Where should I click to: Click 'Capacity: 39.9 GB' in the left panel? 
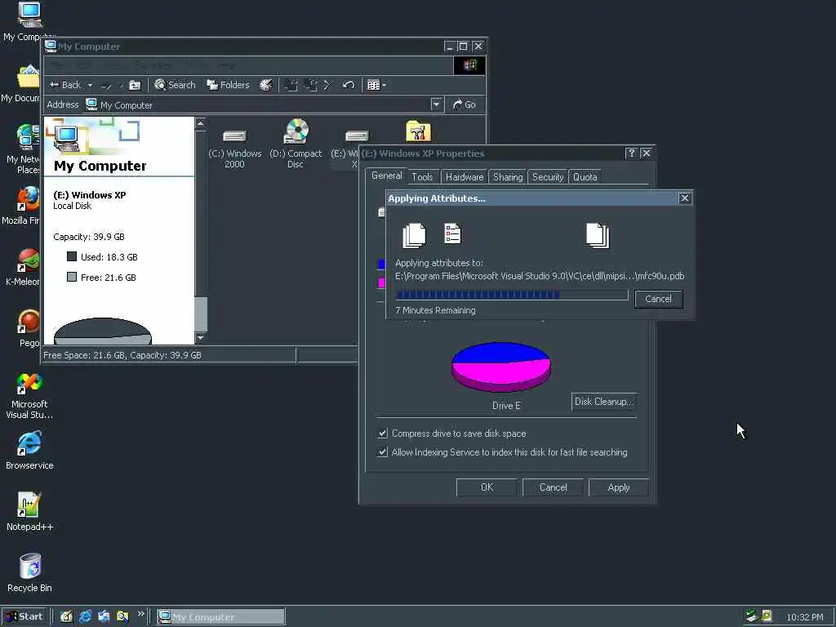tap(88, 237)
